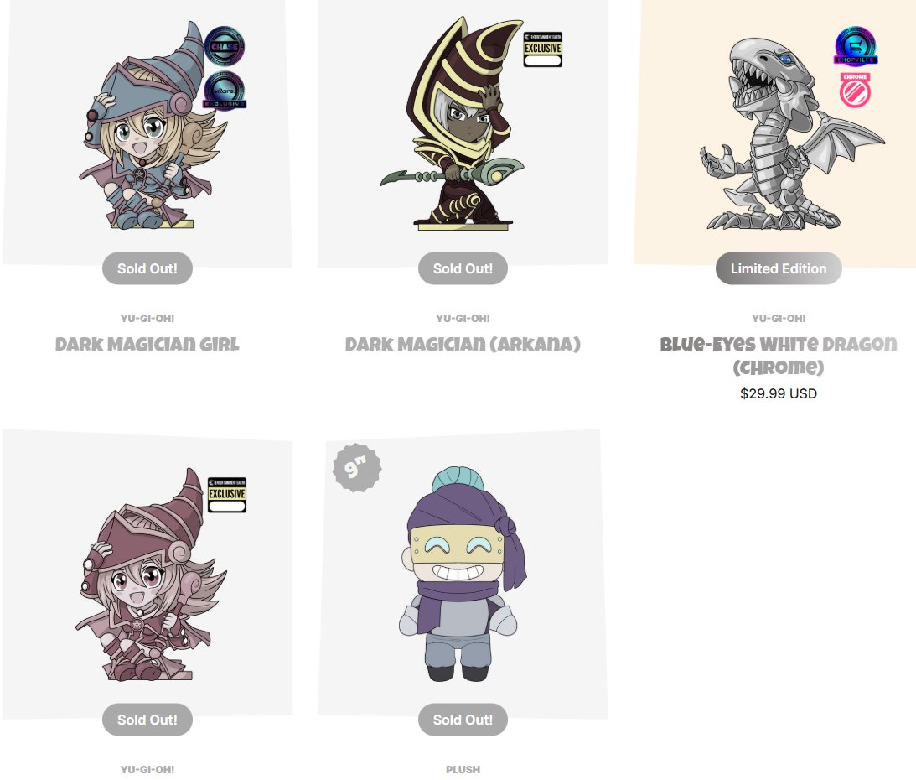Viewport: 916px width, 780px height.
Task: Click the pink Chrome badge icon
Action: (x=856, y=90)
